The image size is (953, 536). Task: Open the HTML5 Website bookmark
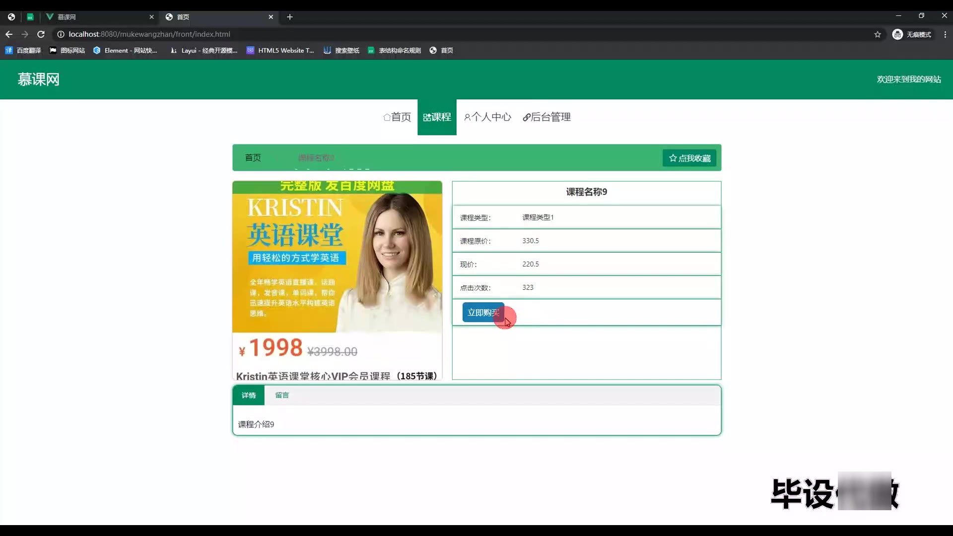[280, 50]
